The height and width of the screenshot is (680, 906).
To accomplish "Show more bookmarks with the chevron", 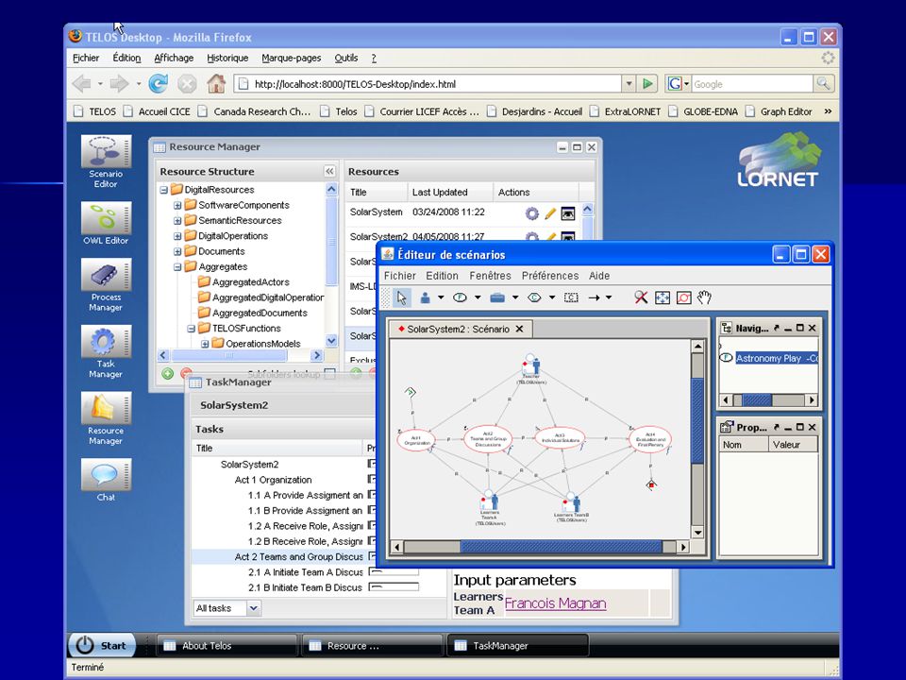I will 828,111.
